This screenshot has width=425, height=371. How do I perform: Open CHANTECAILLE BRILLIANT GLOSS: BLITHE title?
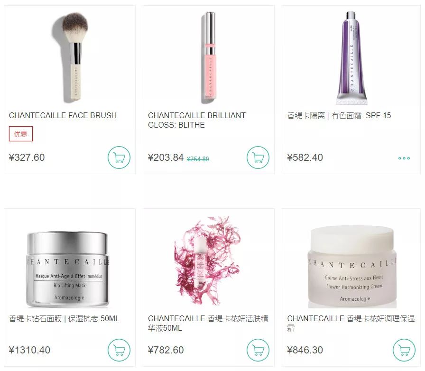click(x=197, y=120)
